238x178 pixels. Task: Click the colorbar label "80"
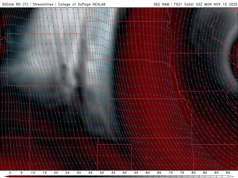pos(193,173)
